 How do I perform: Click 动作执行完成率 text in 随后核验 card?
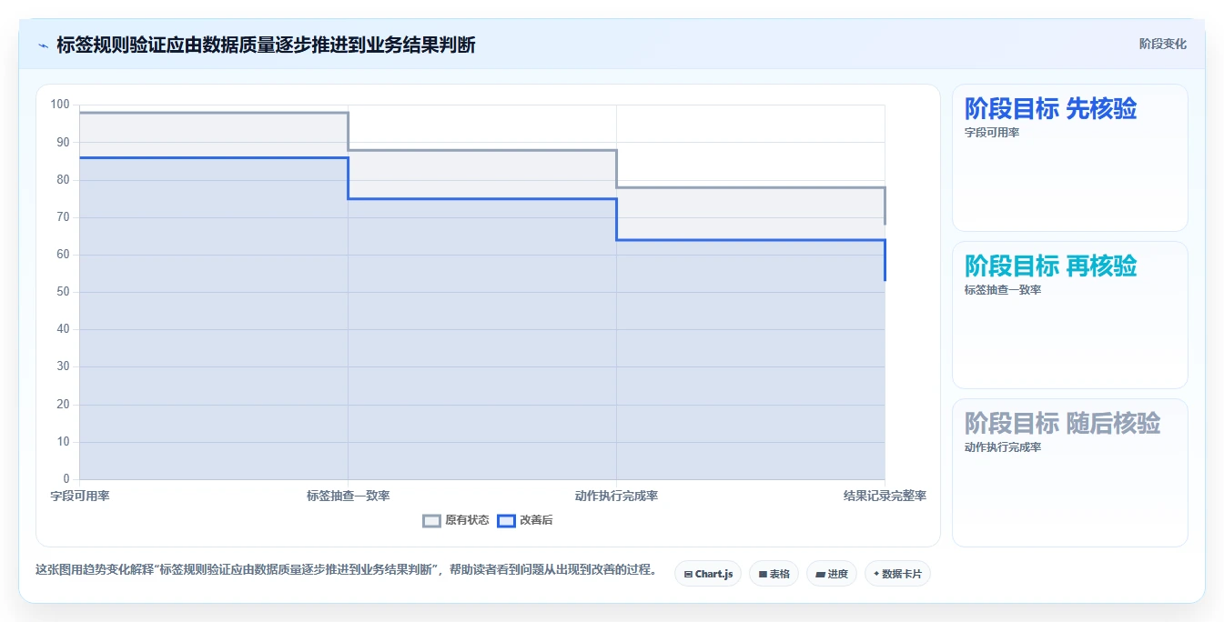1003,447
